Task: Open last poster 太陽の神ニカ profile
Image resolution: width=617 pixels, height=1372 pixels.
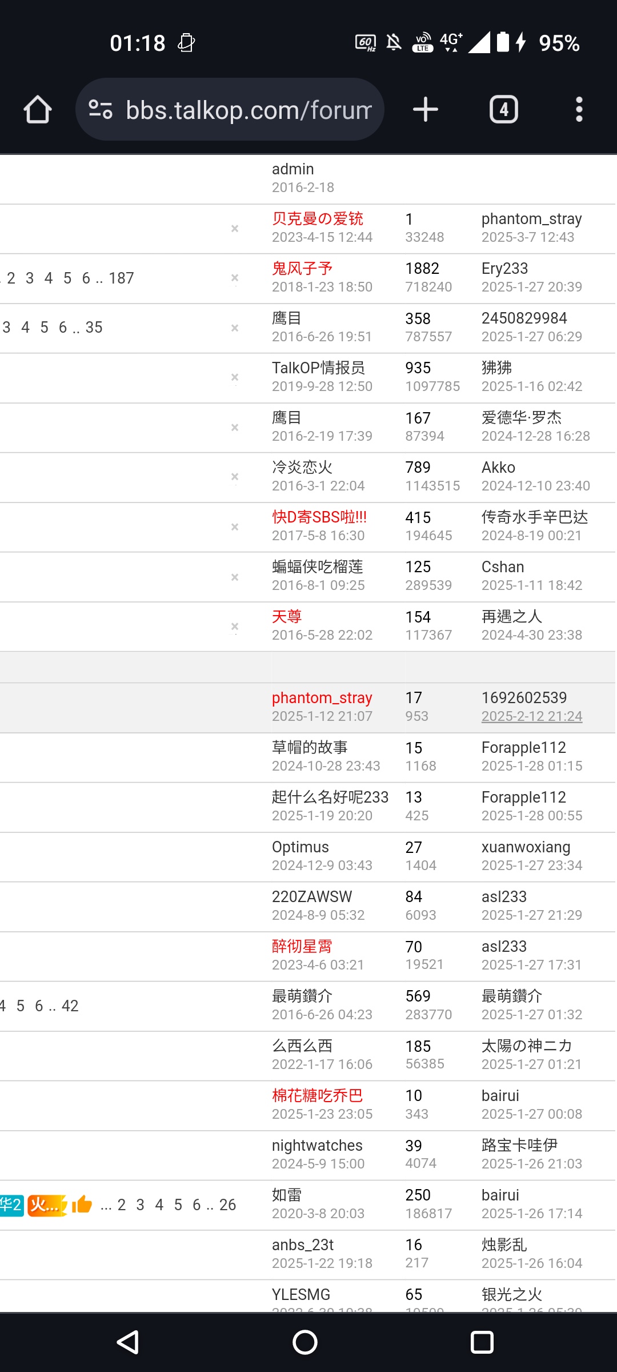Action: pos(527,1046)
